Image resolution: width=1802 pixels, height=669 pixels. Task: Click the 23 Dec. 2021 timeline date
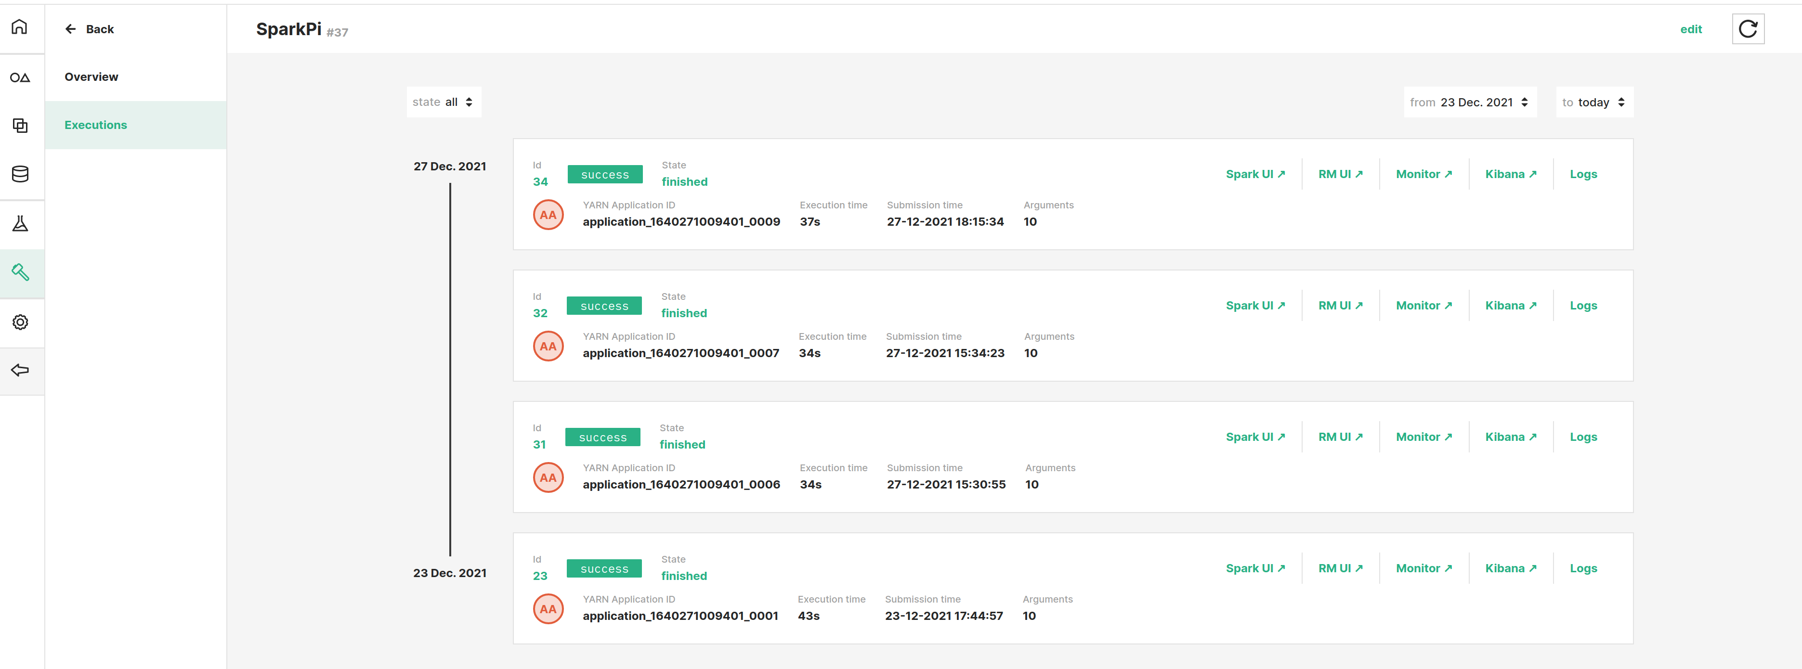pos(450,573)
